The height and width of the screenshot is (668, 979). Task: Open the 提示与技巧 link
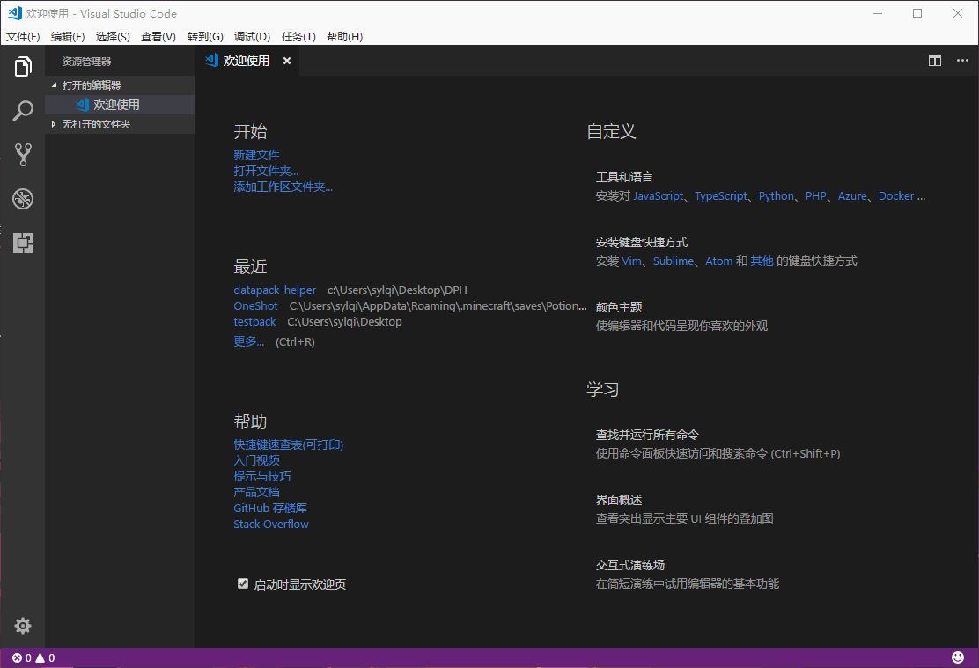[262, 476]
